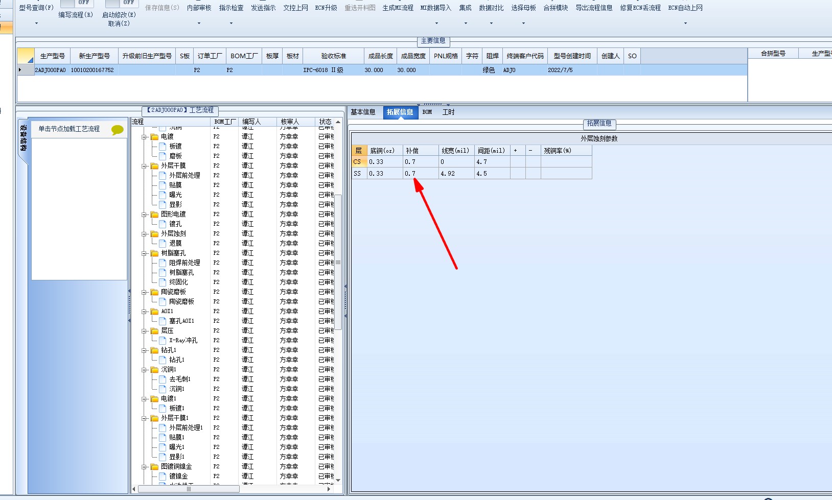This screenshot has height=500, width=832.
Task: Click the document icon beside 退膜
Action: tap(163, 244)
